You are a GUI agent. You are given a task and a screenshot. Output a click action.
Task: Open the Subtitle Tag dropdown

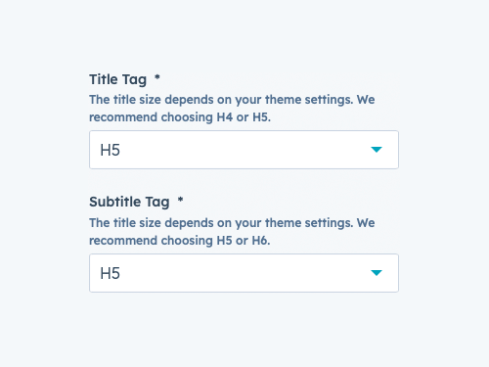click(x=244, y=273)
